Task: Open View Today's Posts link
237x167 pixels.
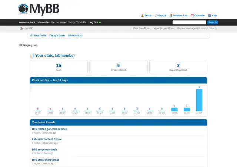Action: 164,28
